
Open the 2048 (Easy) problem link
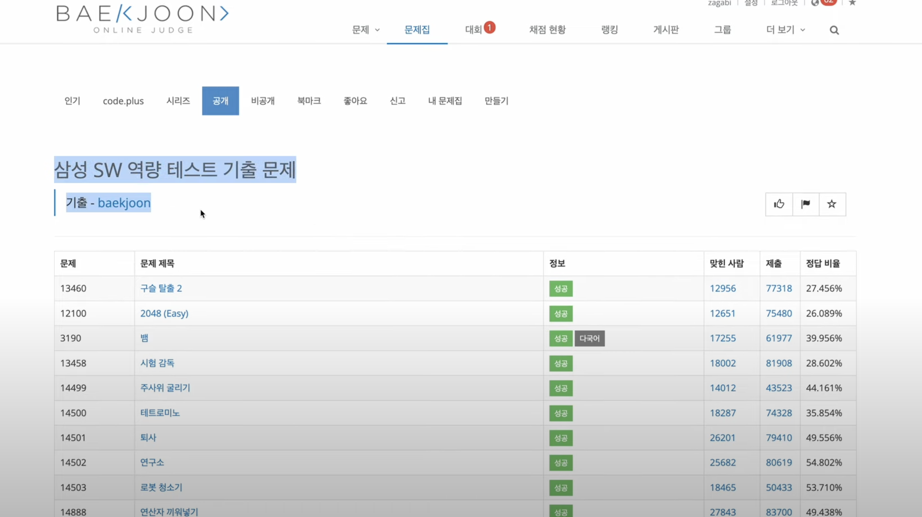(164, 313)
